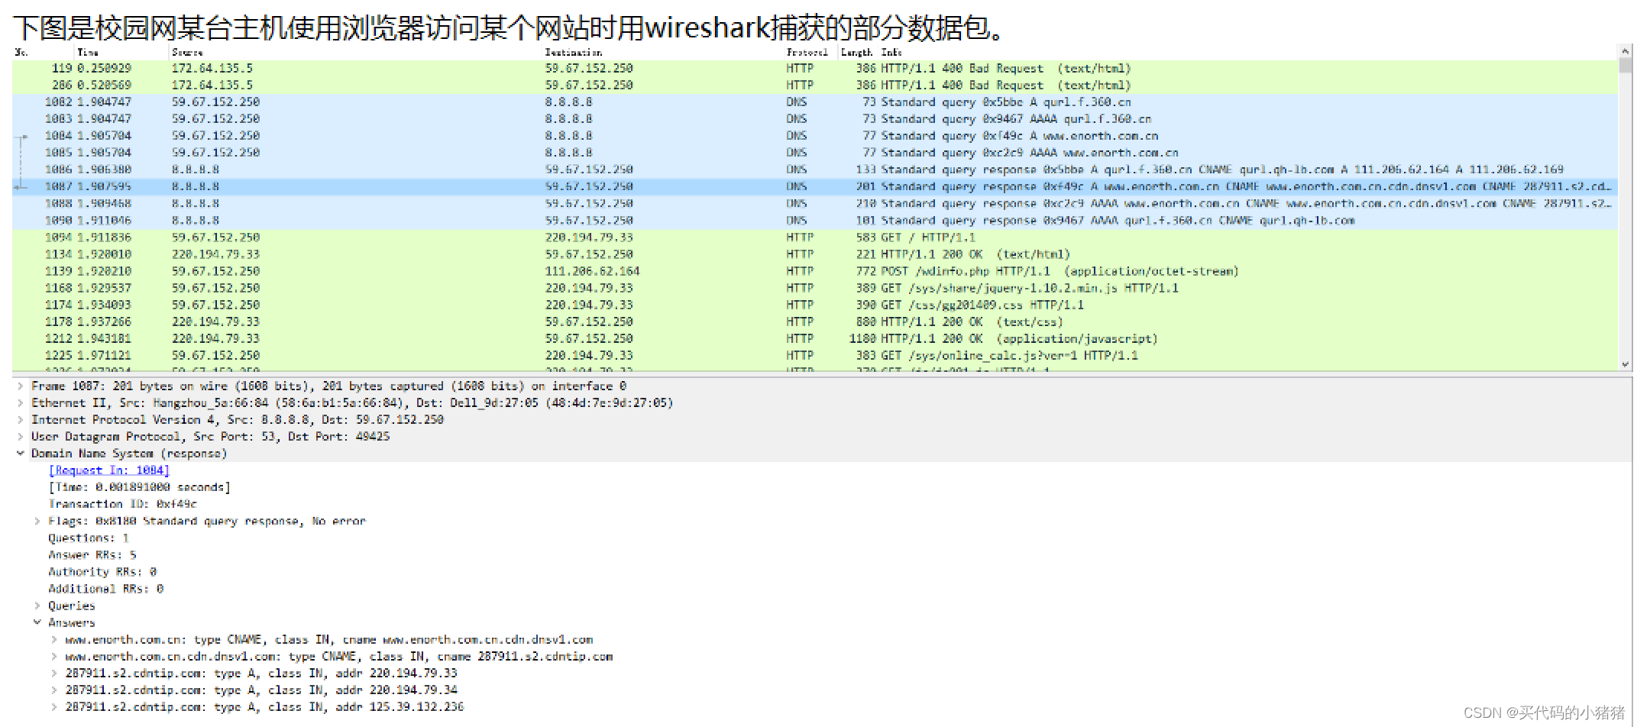The width and height of the screenshot is (1637, 727).
Task: Select packet 1082 DNS query qurl.f.360.cn
Action: pyautogui.click(x=815, y=102)
